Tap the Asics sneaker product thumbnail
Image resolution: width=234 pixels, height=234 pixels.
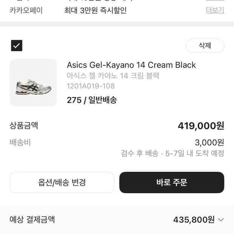coord(33,82)
